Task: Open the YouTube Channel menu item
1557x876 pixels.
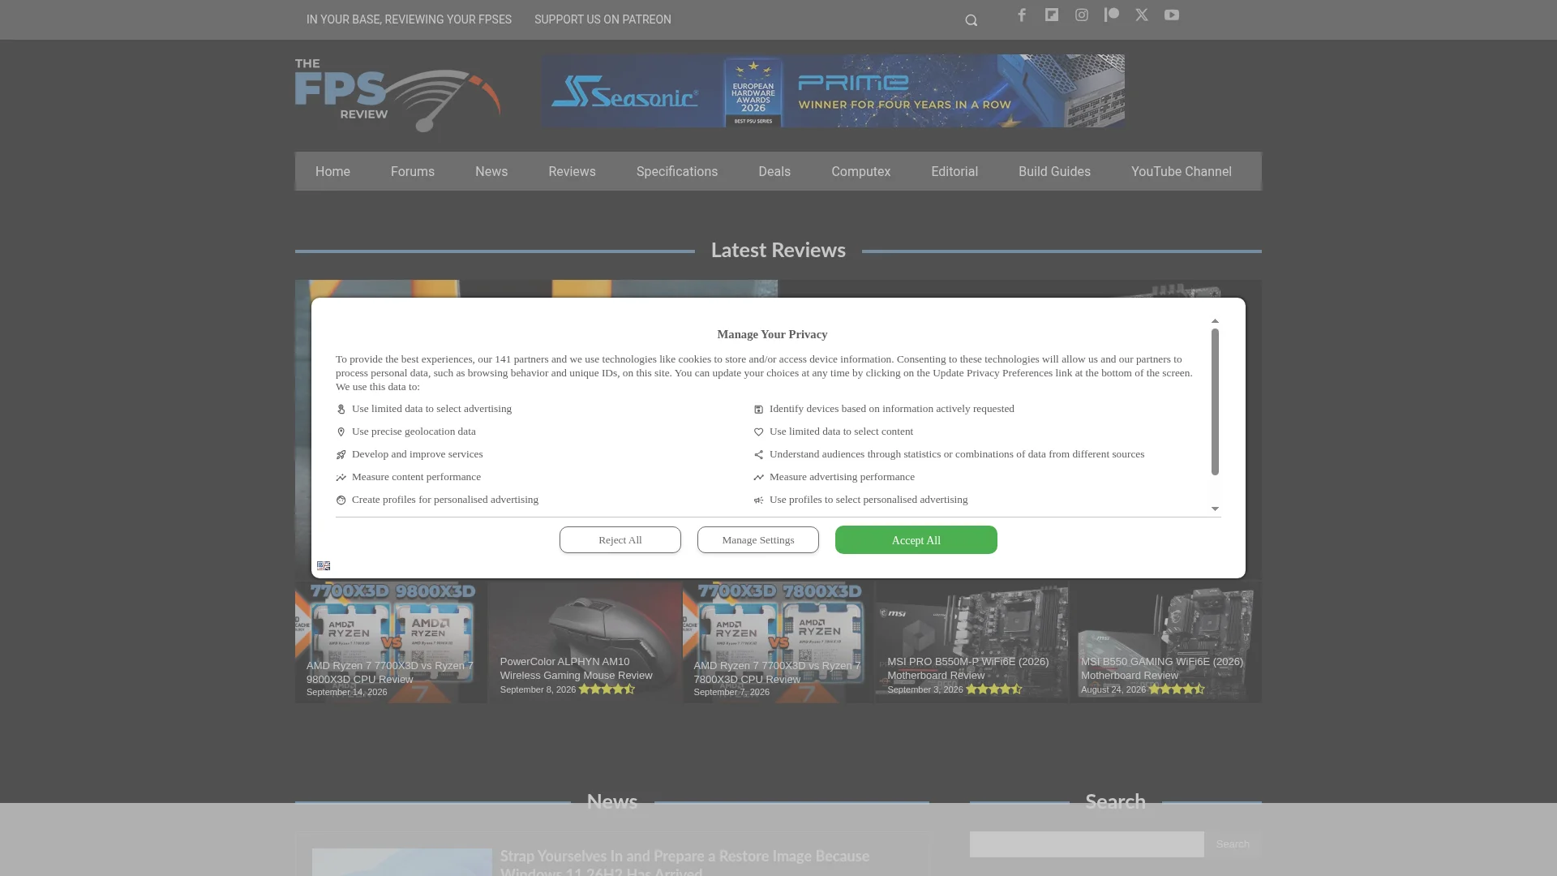Action: point(1182,172)
